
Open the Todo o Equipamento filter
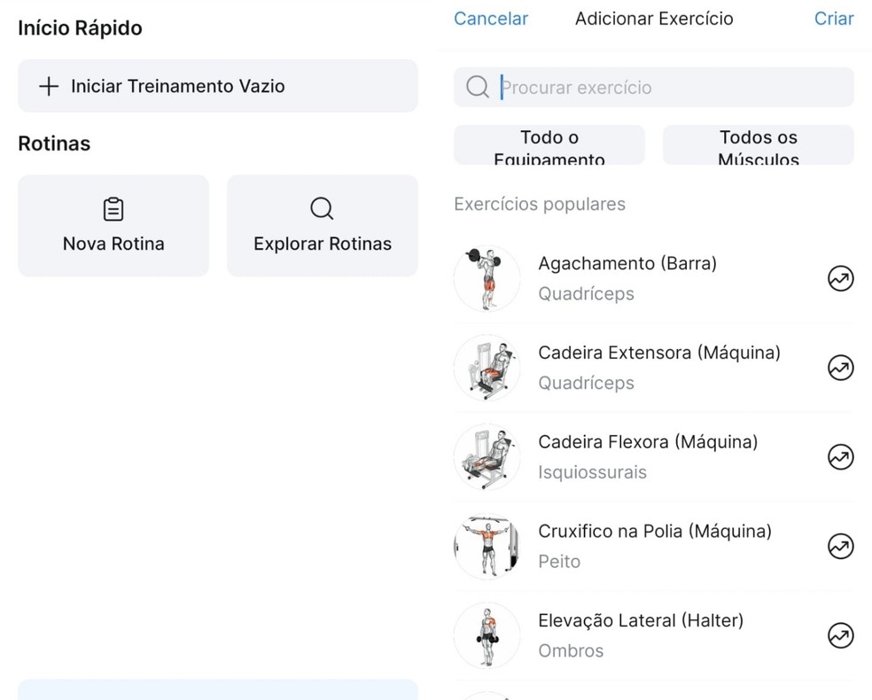click(549, 145)
